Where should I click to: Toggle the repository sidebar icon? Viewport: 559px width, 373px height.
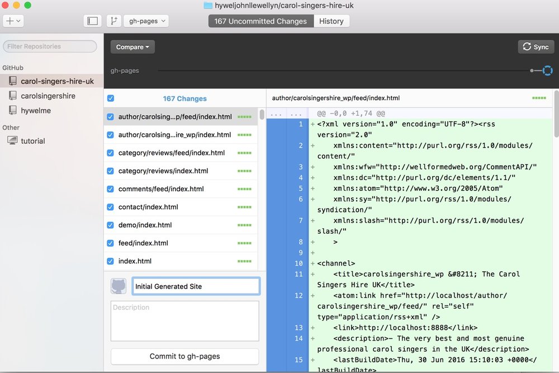(92, 21)
